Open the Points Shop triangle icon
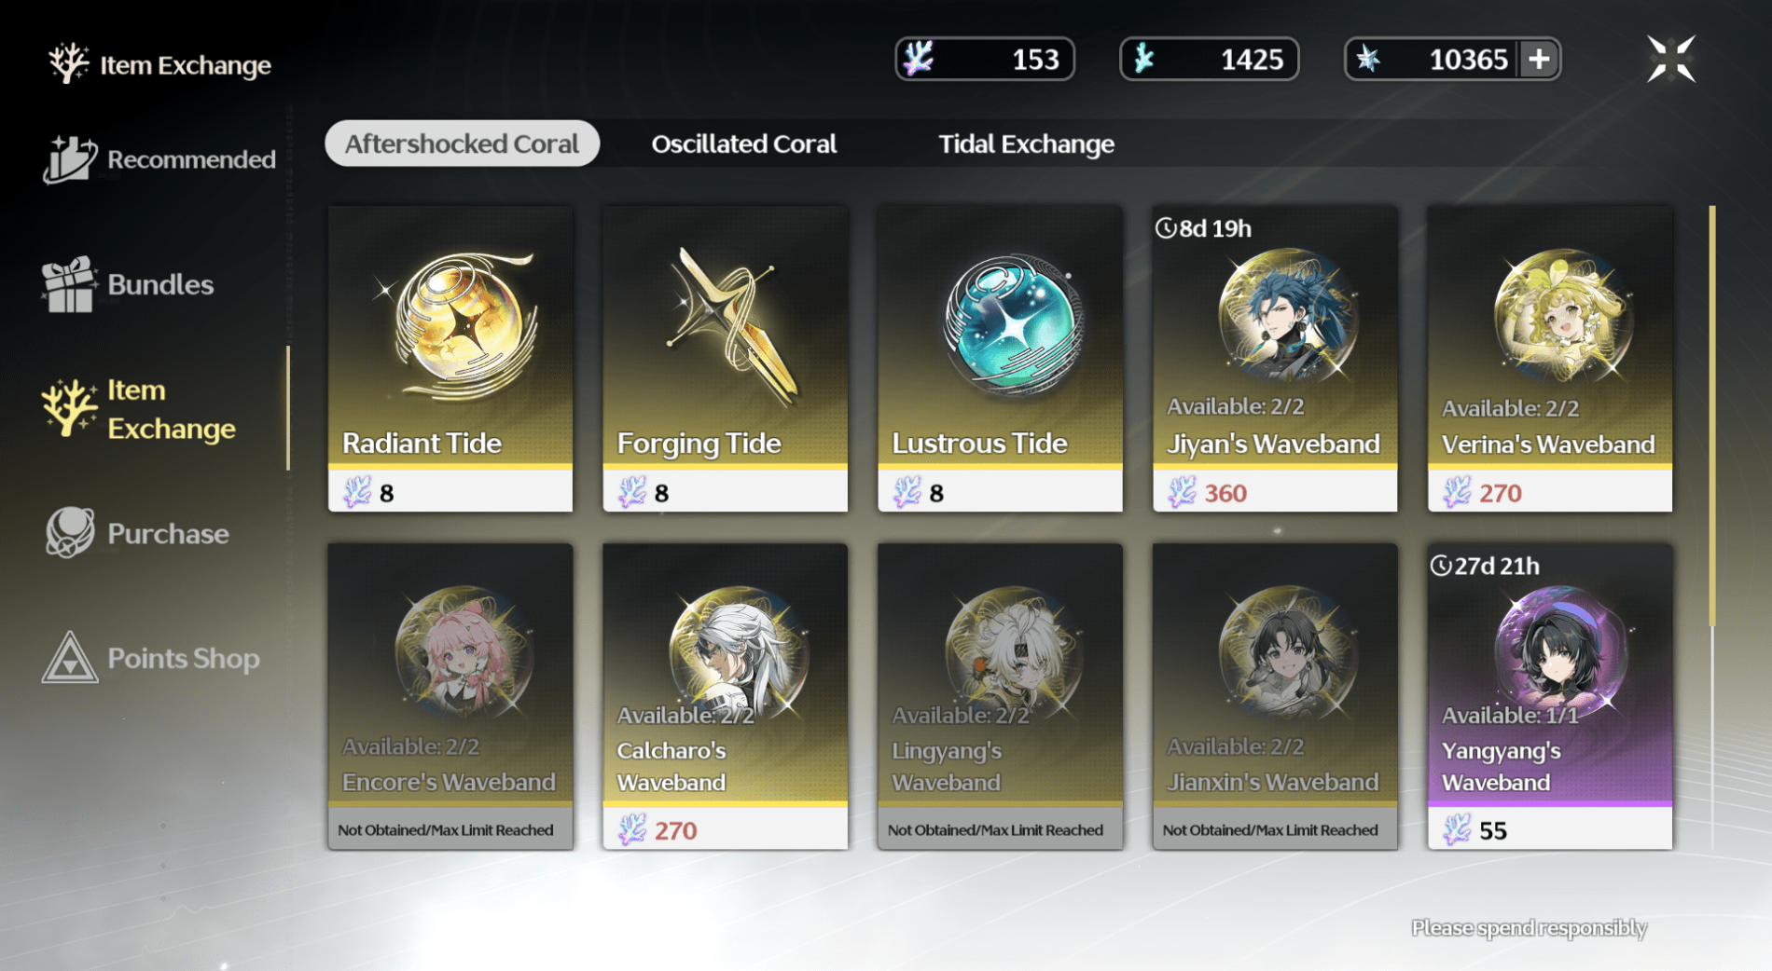The height and width of the screenshot is (971, 1772). 151,658
